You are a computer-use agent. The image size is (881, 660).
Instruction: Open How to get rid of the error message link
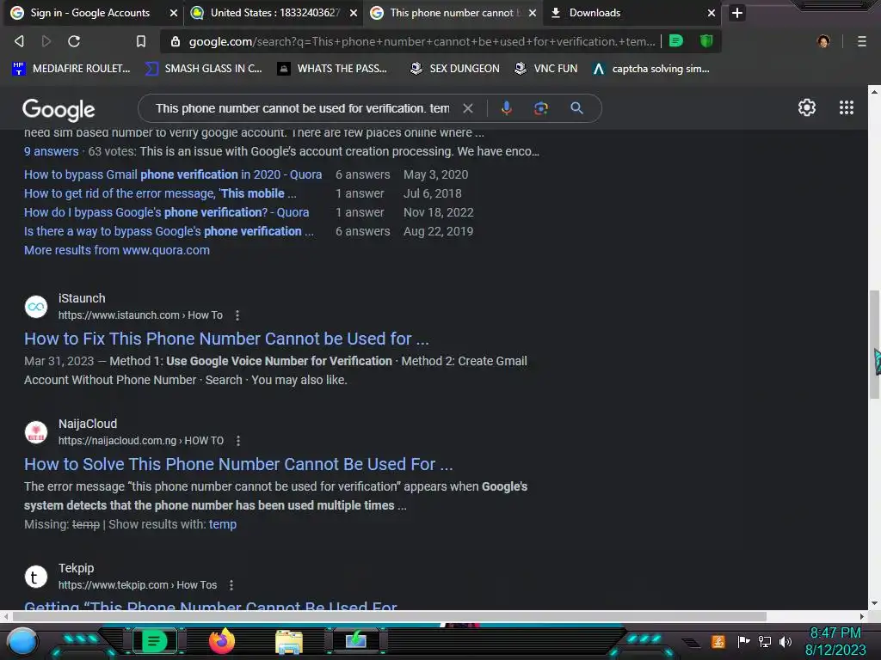tap(160, 193)
